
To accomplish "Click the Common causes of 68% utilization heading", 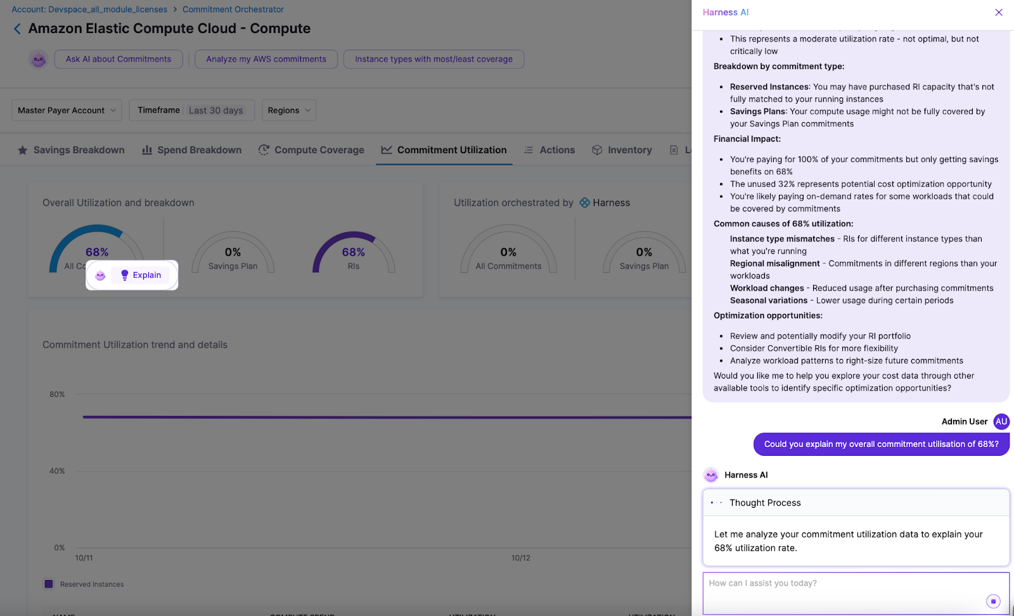I will [783, 223].
